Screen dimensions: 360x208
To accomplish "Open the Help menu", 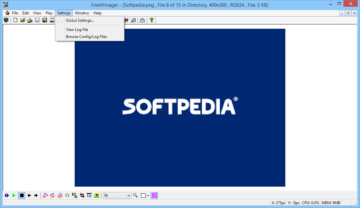I will pyautogui.click(x=97, y=13).
